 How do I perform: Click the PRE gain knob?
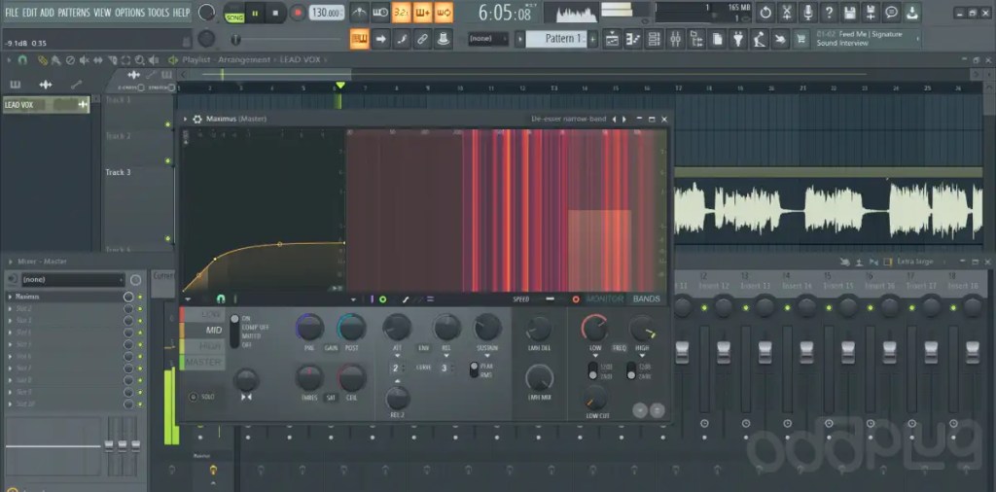pyautogui.click(x=309, y=328)
